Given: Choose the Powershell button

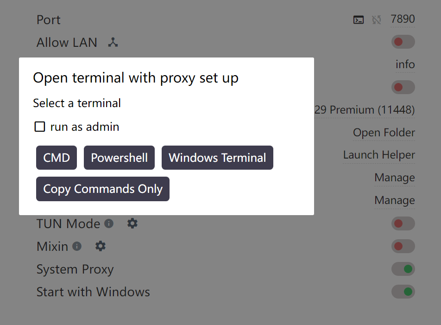Looking at the screenshot, I should pyautogui.click(x=119, y=158).
